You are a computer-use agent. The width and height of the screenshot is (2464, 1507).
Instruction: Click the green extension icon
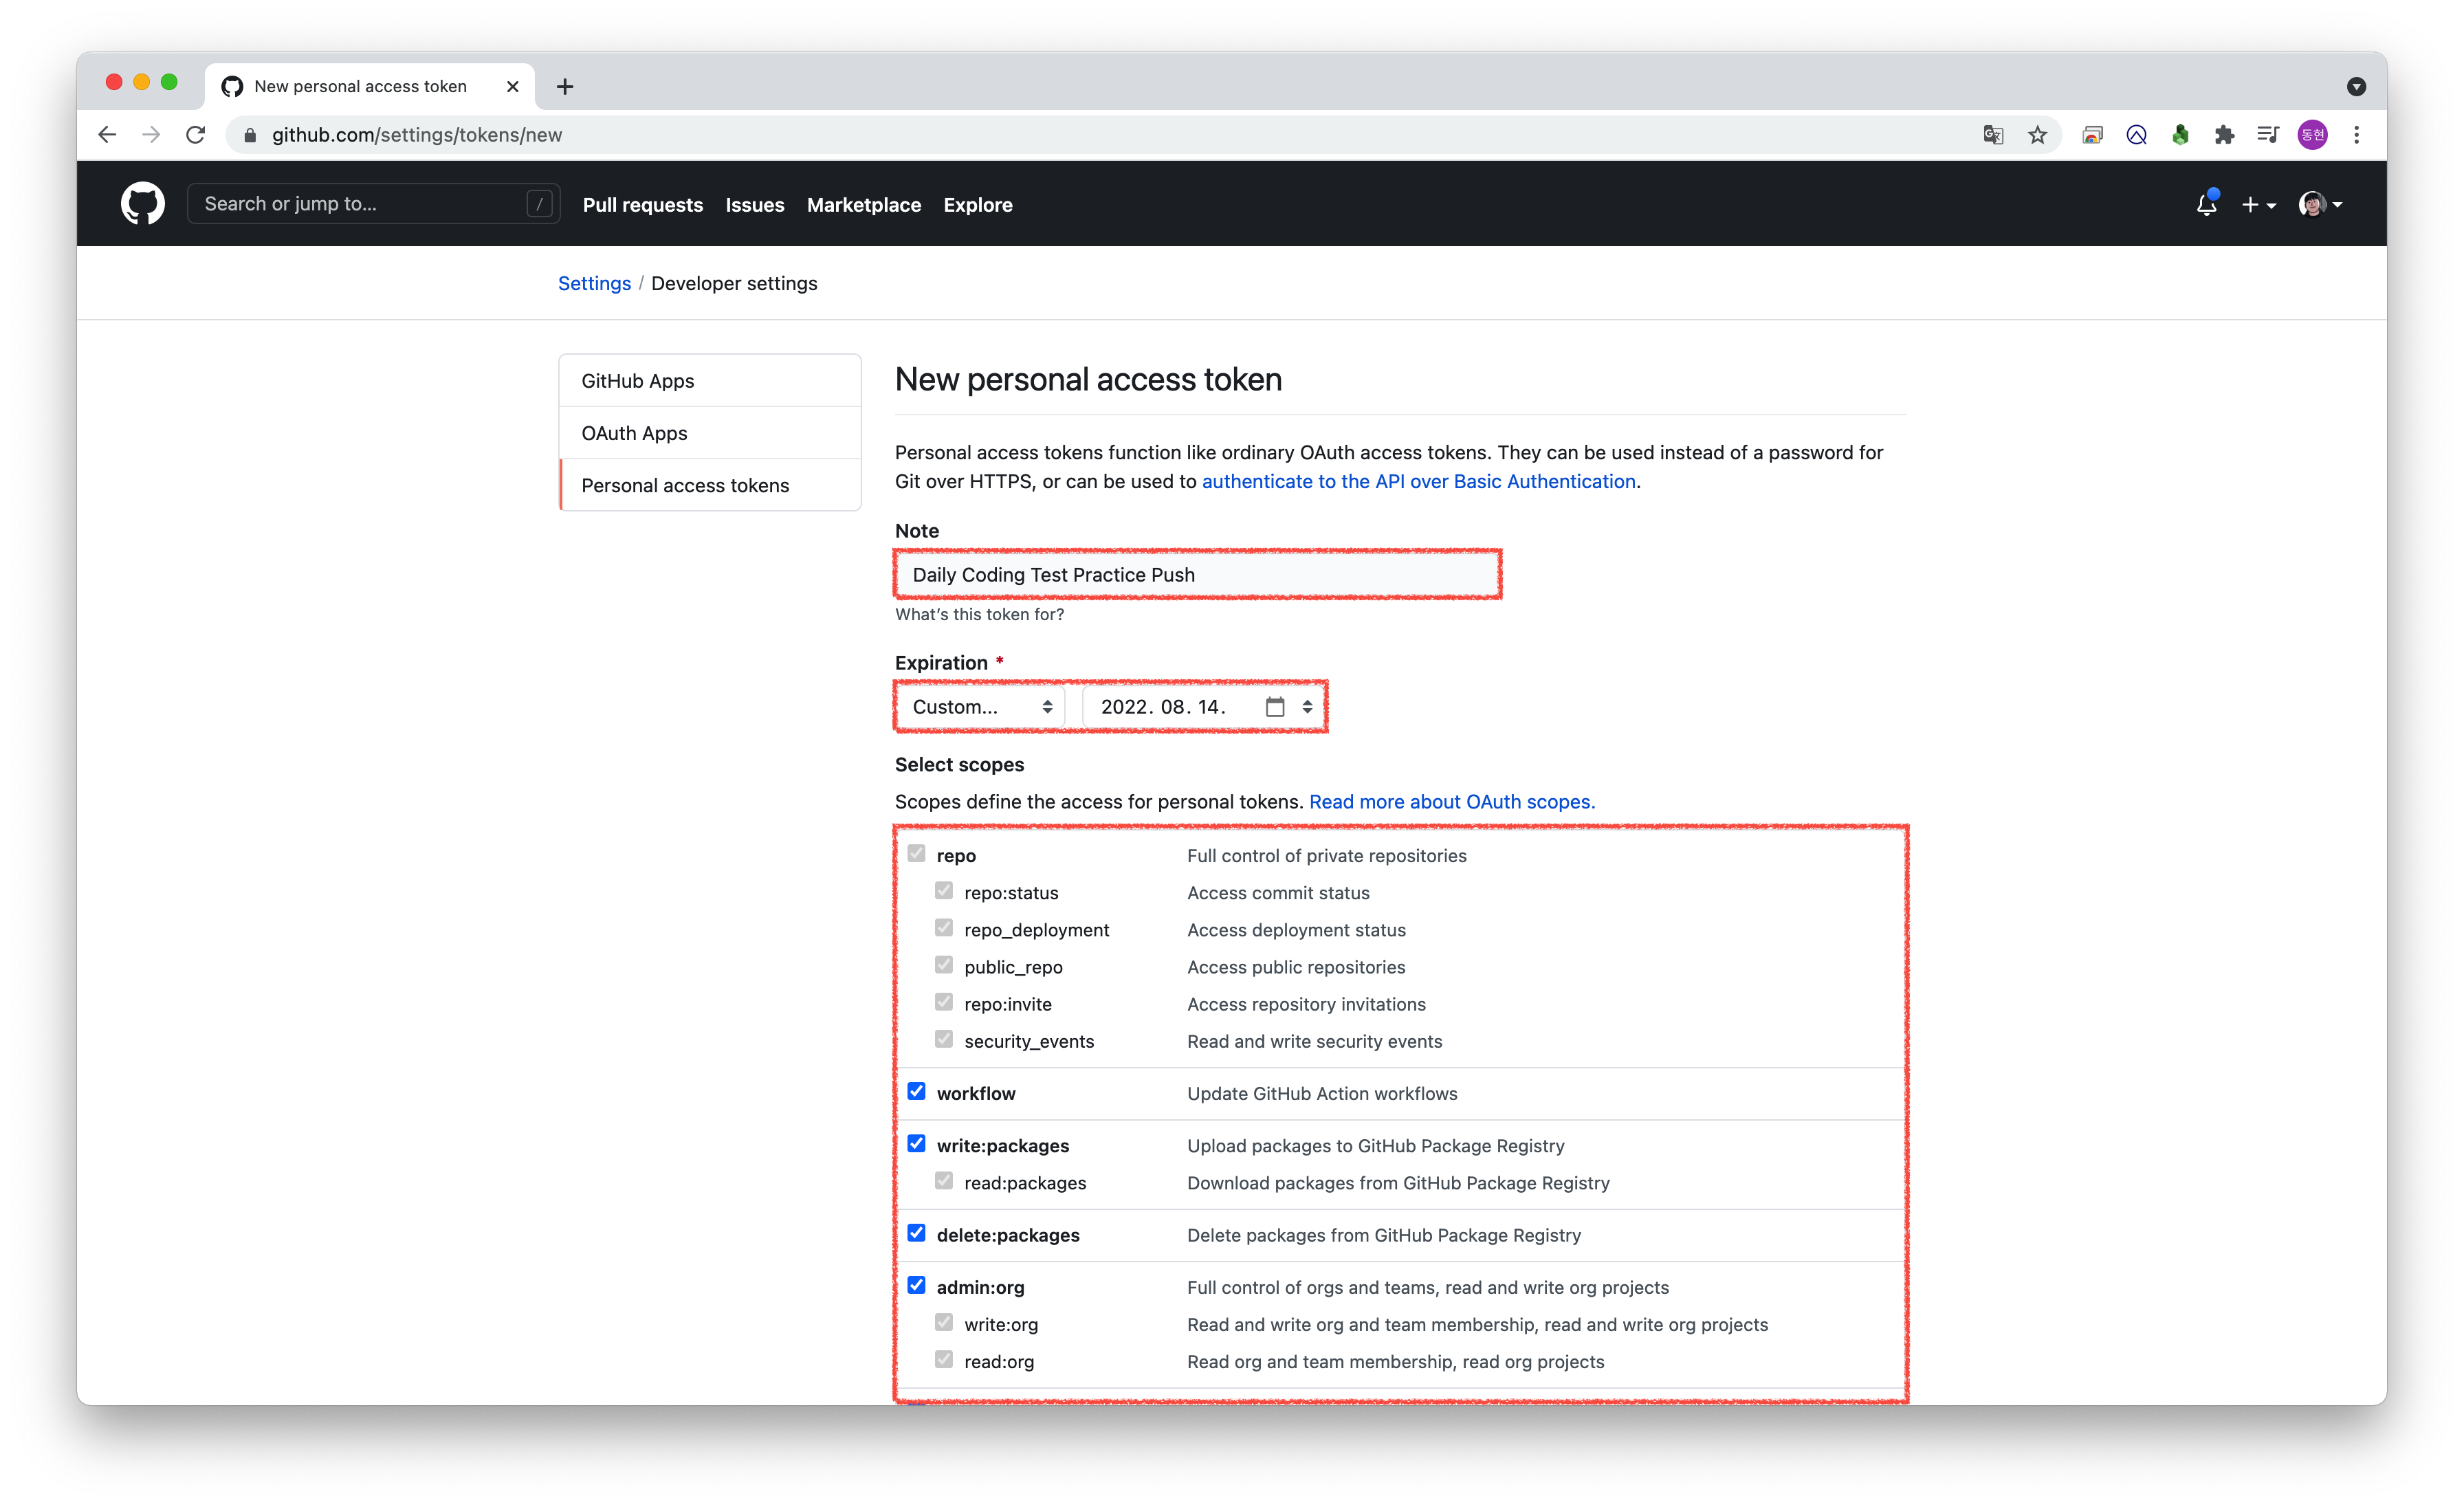point(2180,135)
